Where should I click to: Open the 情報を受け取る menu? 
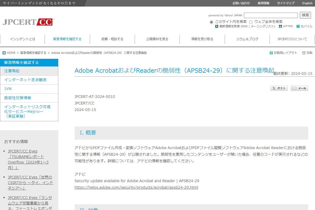pyautogui.click(x=202, y=39)
